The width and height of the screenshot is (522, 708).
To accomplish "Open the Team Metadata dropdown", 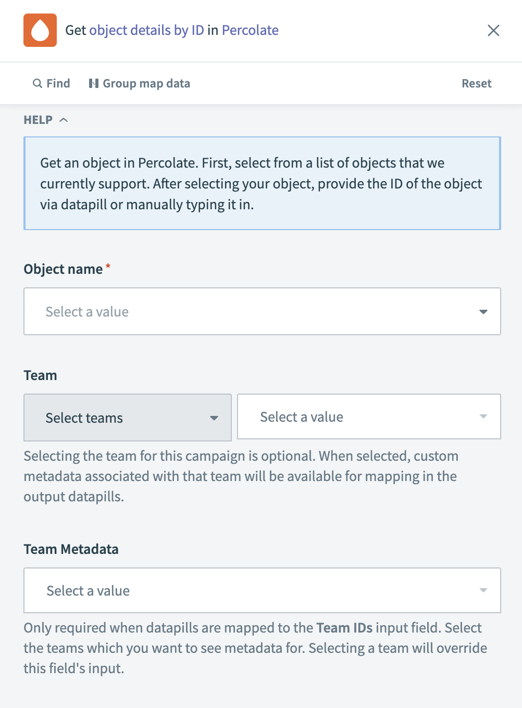I will pos(262,590).
